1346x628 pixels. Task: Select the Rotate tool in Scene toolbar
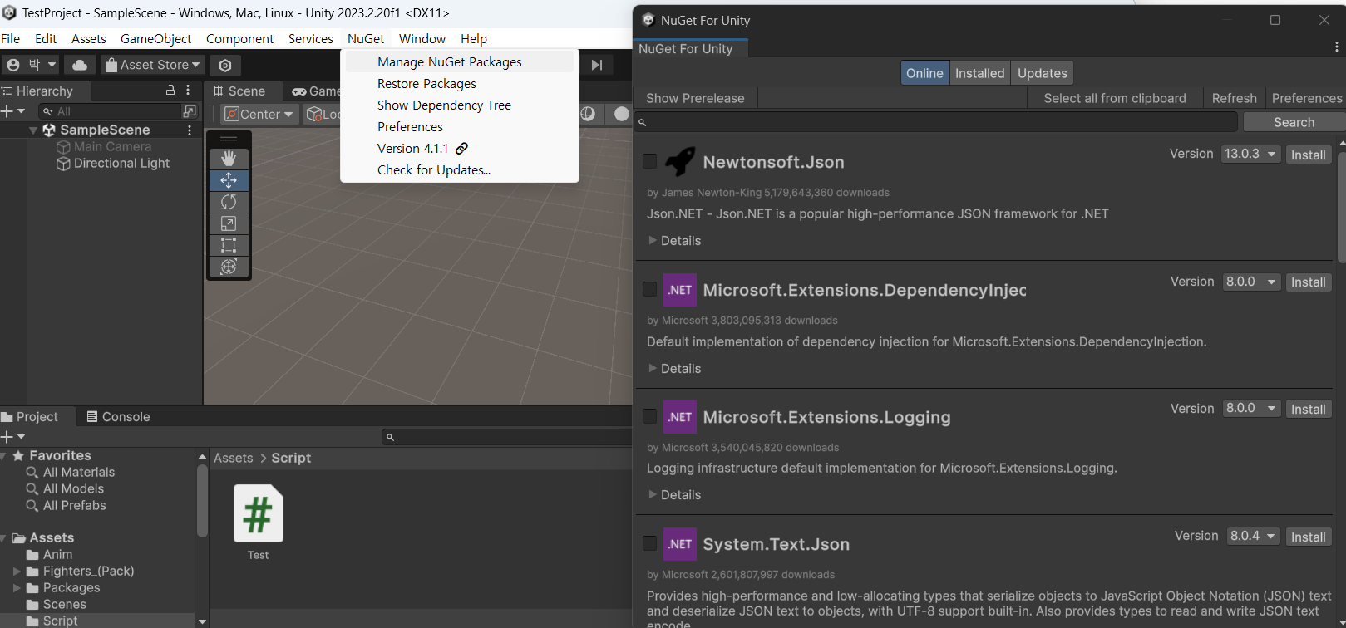click(229, 201)
